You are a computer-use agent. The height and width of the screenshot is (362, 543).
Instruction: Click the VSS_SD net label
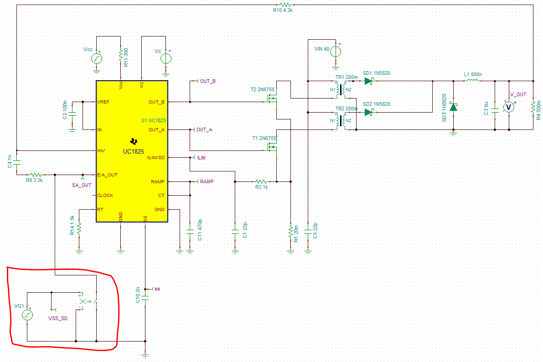(x=58, y=318)
